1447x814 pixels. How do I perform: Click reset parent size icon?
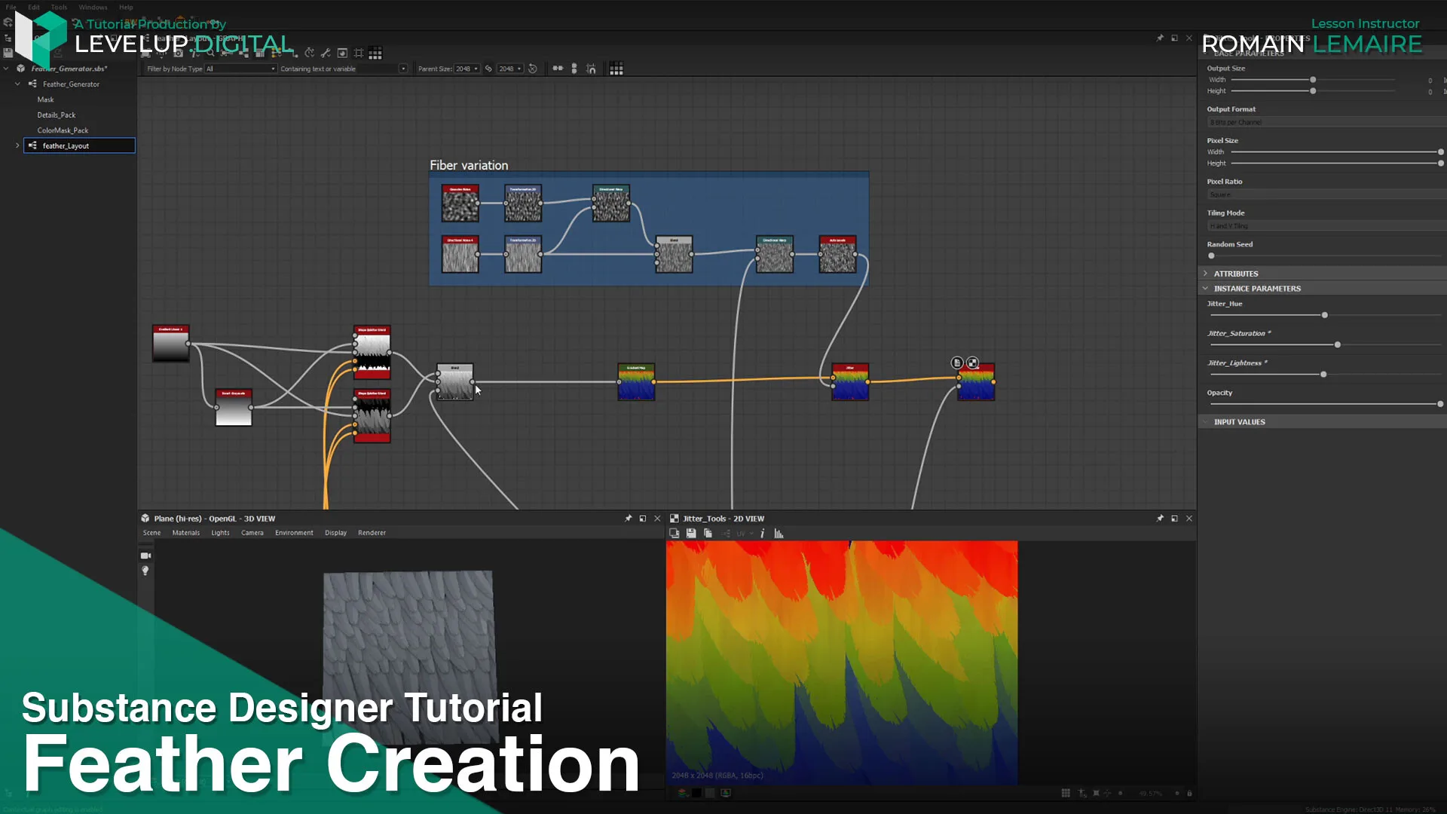(x=533, y=69)
